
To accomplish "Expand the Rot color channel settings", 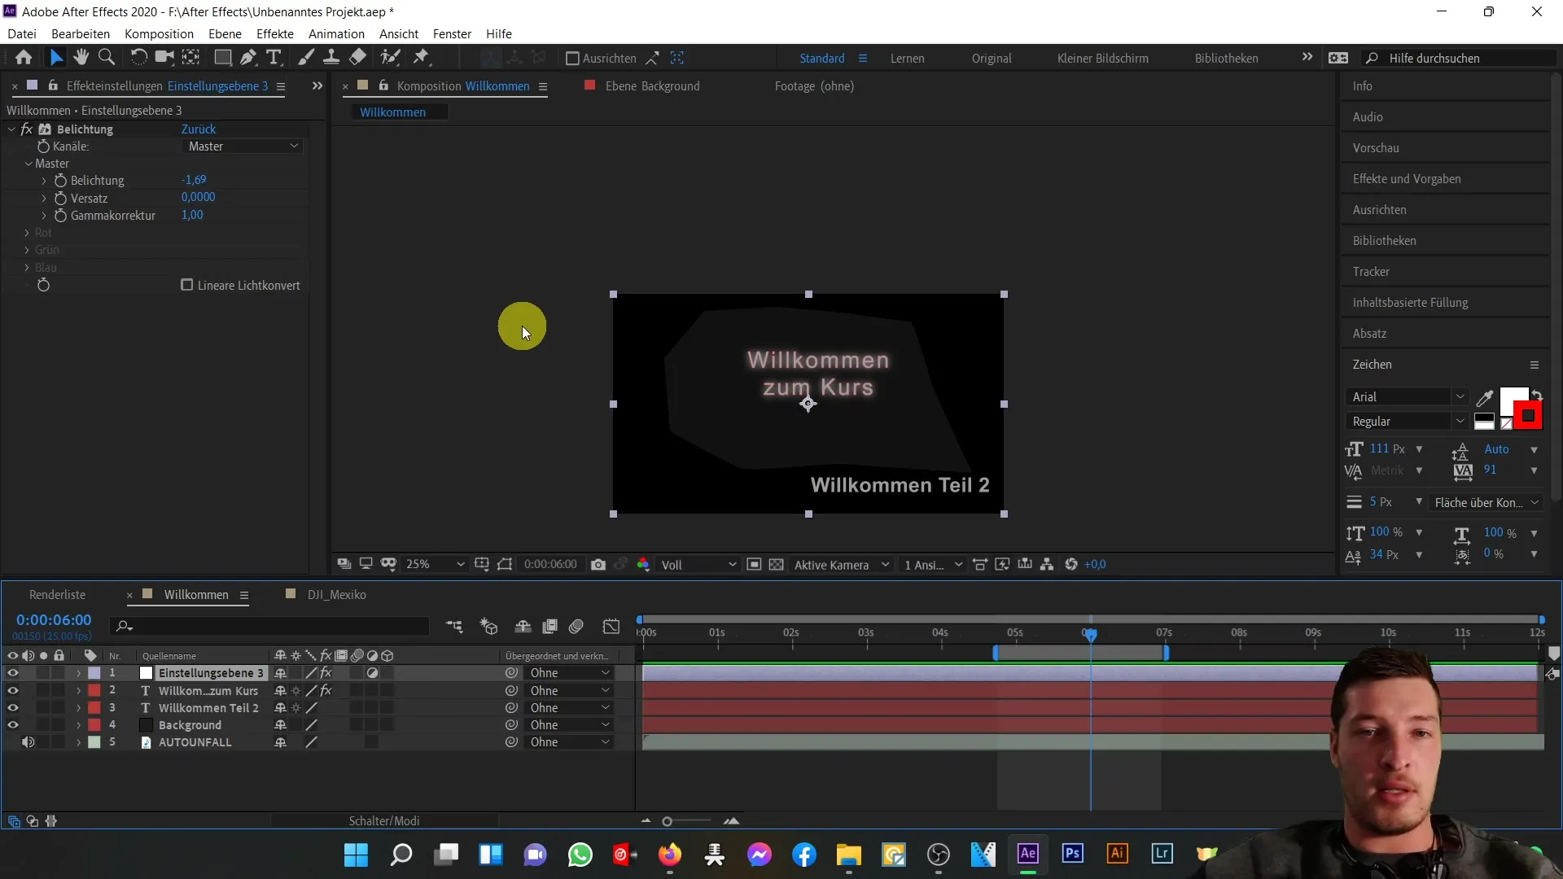I will coord(26,232).
